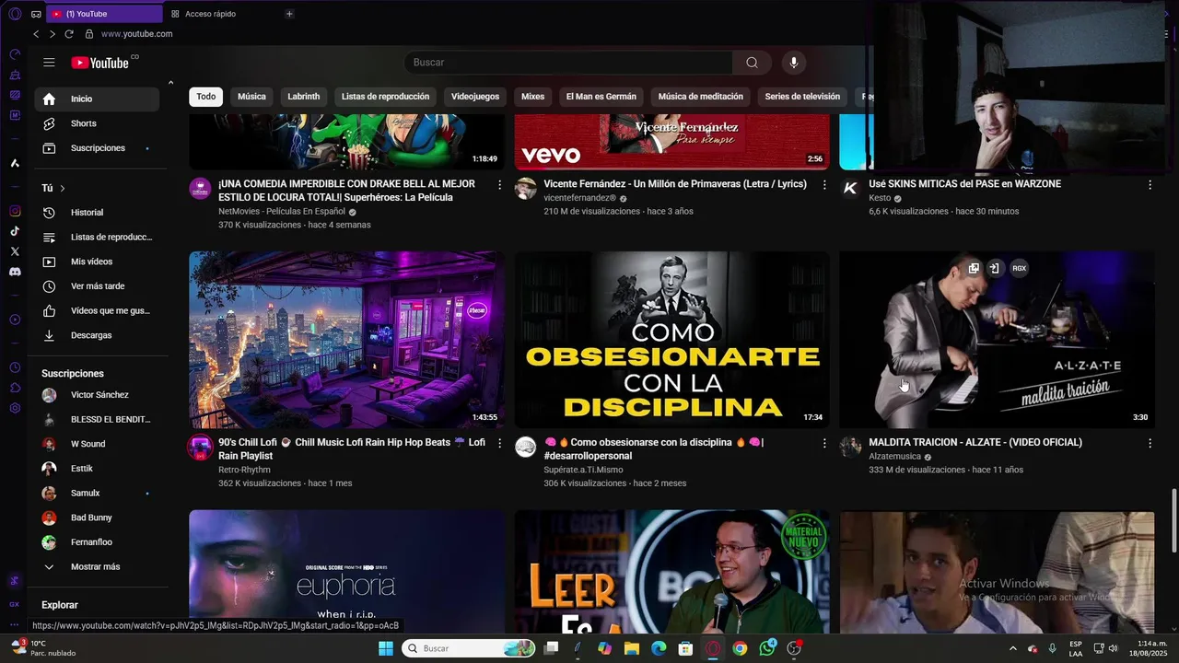
Task: Open Victor Sánchez subscription channel
Action: [97, 395]
